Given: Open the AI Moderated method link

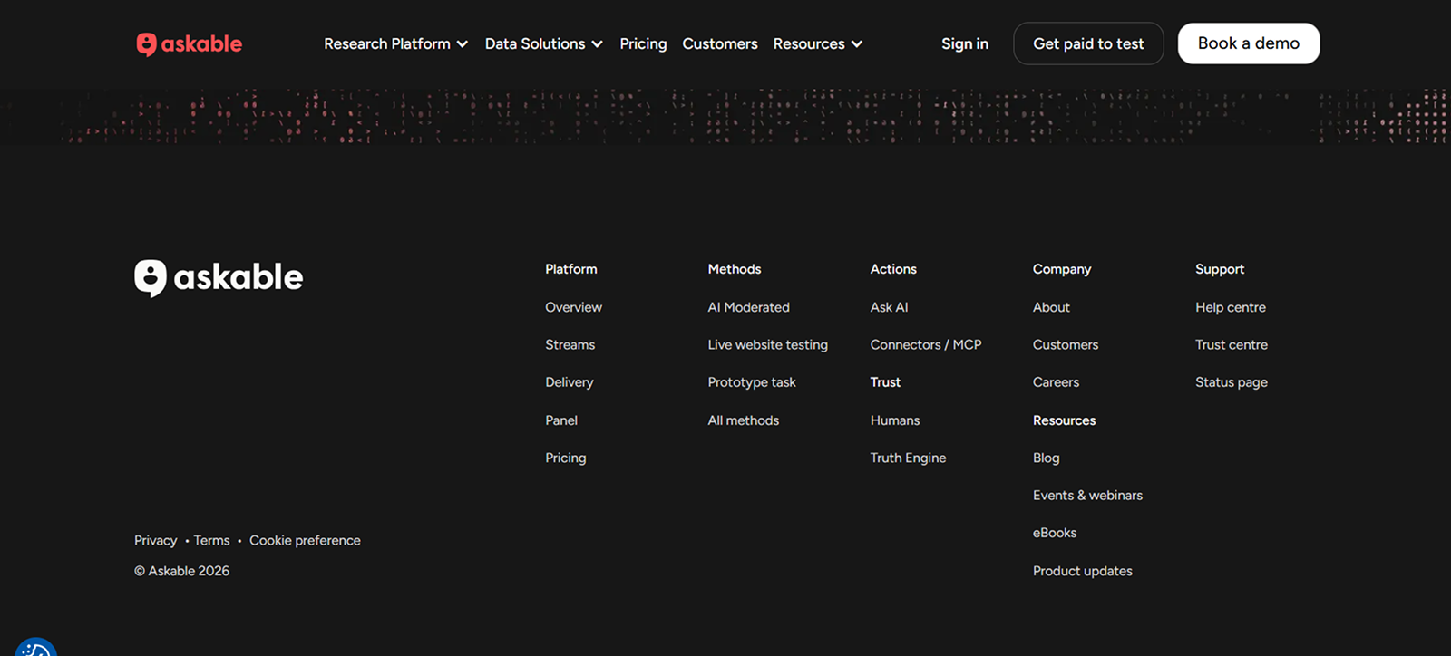Looking at the screenshot, I should coord(748,307).
